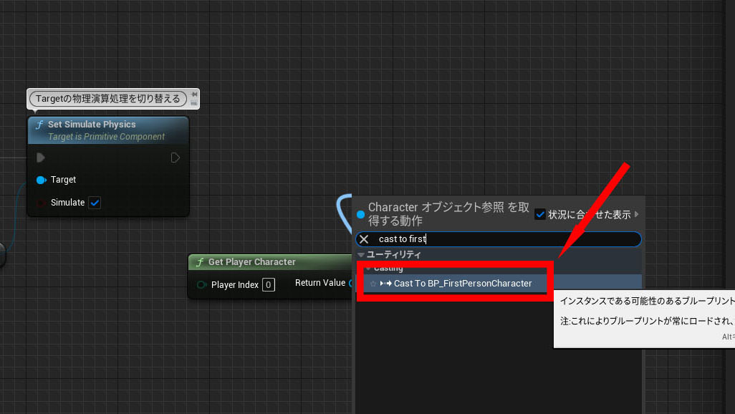The image size is (735, 414).
Task: Click the Player Index value field
Action: coord(268,284)
